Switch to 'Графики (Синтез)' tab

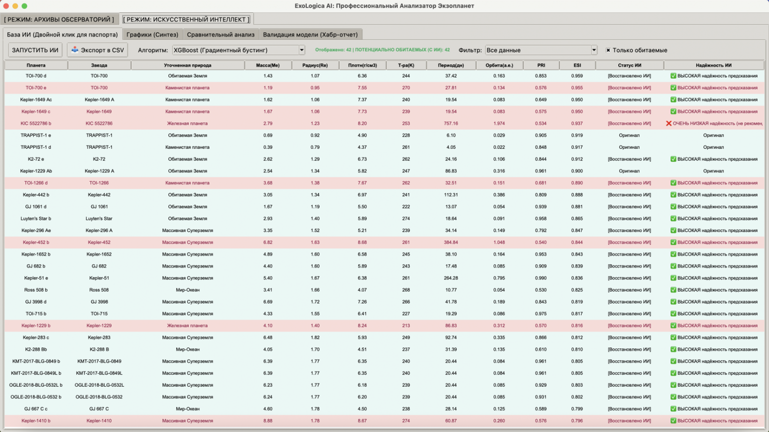pos(152,34)
